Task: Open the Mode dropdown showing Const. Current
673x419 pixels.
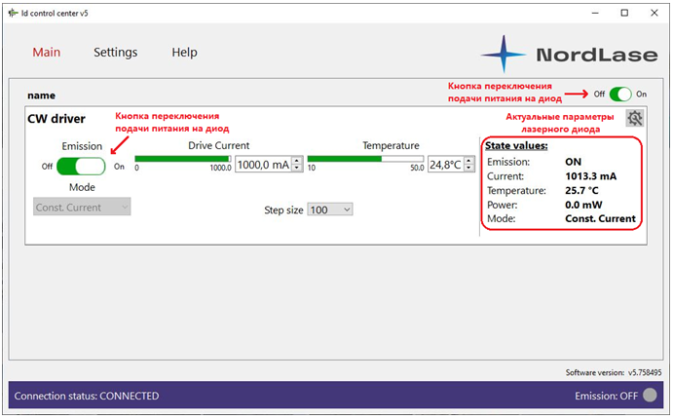Action: (x=82, y=207)
